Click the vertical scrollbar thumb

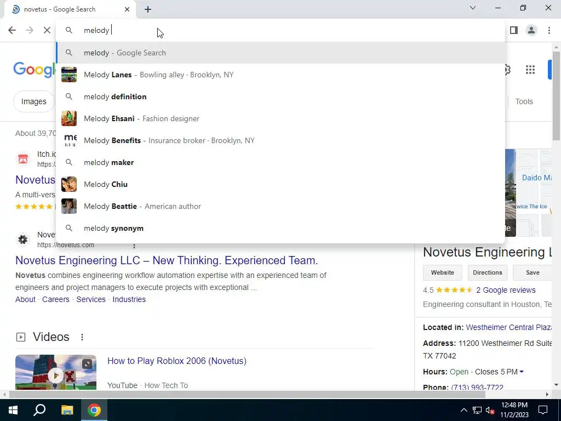[556, 95]
